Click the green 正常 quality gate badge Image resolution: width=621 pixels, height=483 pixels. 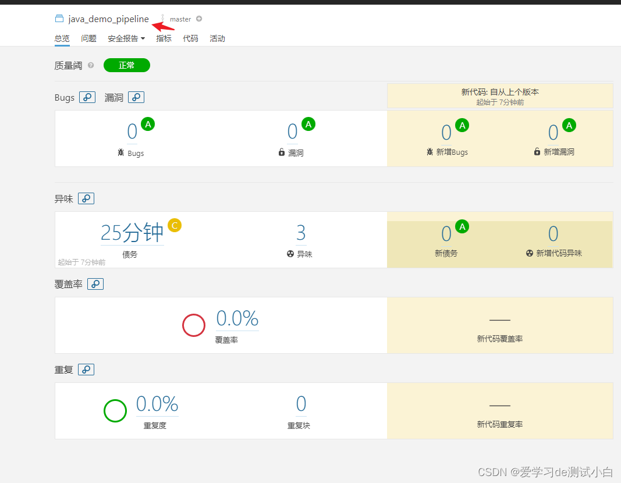[x=126, y=65]
